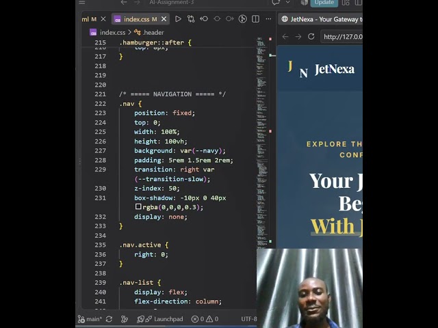Screen dimensions: 438x328
Task: Open the git graph status bar icon
Action: coord(125,319)
